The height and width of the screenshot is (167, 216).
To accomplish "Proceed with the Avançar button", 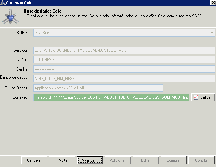I will (x=90, y=160).
